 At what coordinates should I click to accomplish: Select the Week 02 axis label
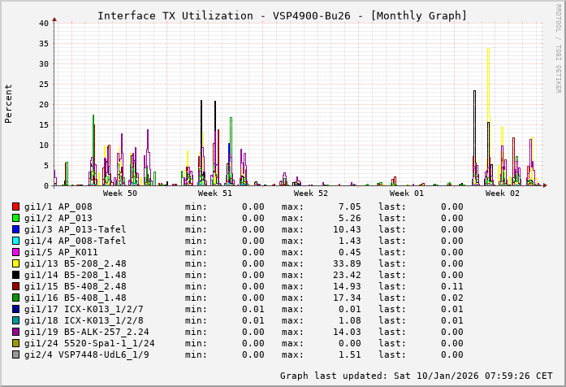(x=502, y=193)
